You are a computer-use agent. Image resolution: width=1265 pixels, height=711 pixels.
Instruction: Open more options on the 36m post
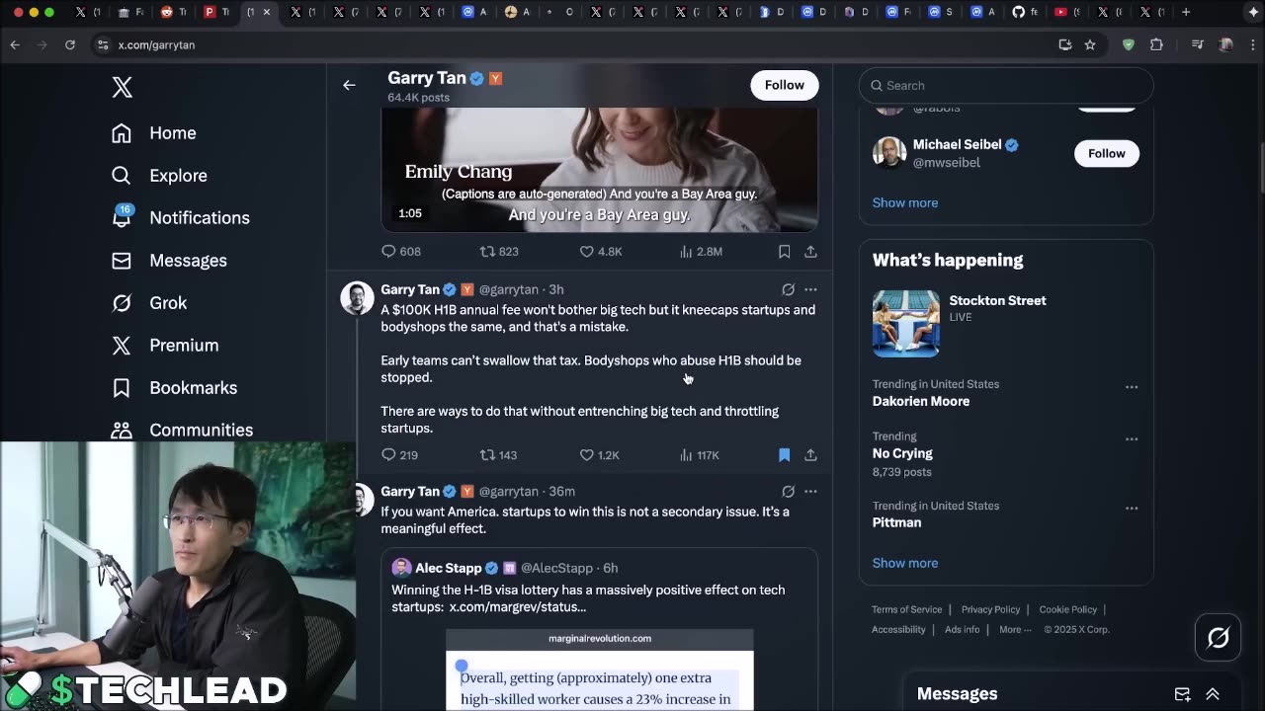point(810,491)
